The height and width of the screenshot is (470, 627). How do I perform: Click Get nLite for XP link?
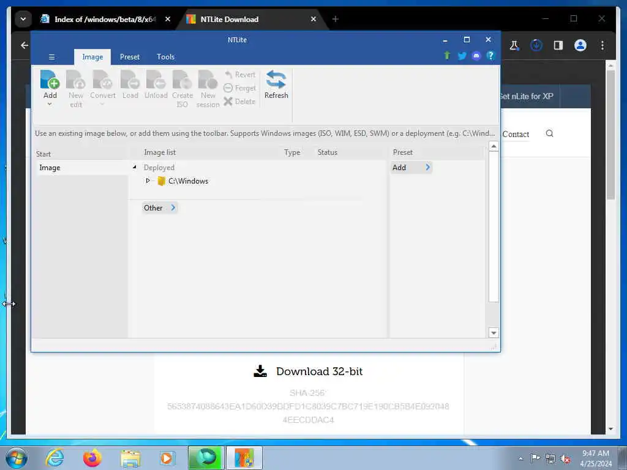coord(527,96)
